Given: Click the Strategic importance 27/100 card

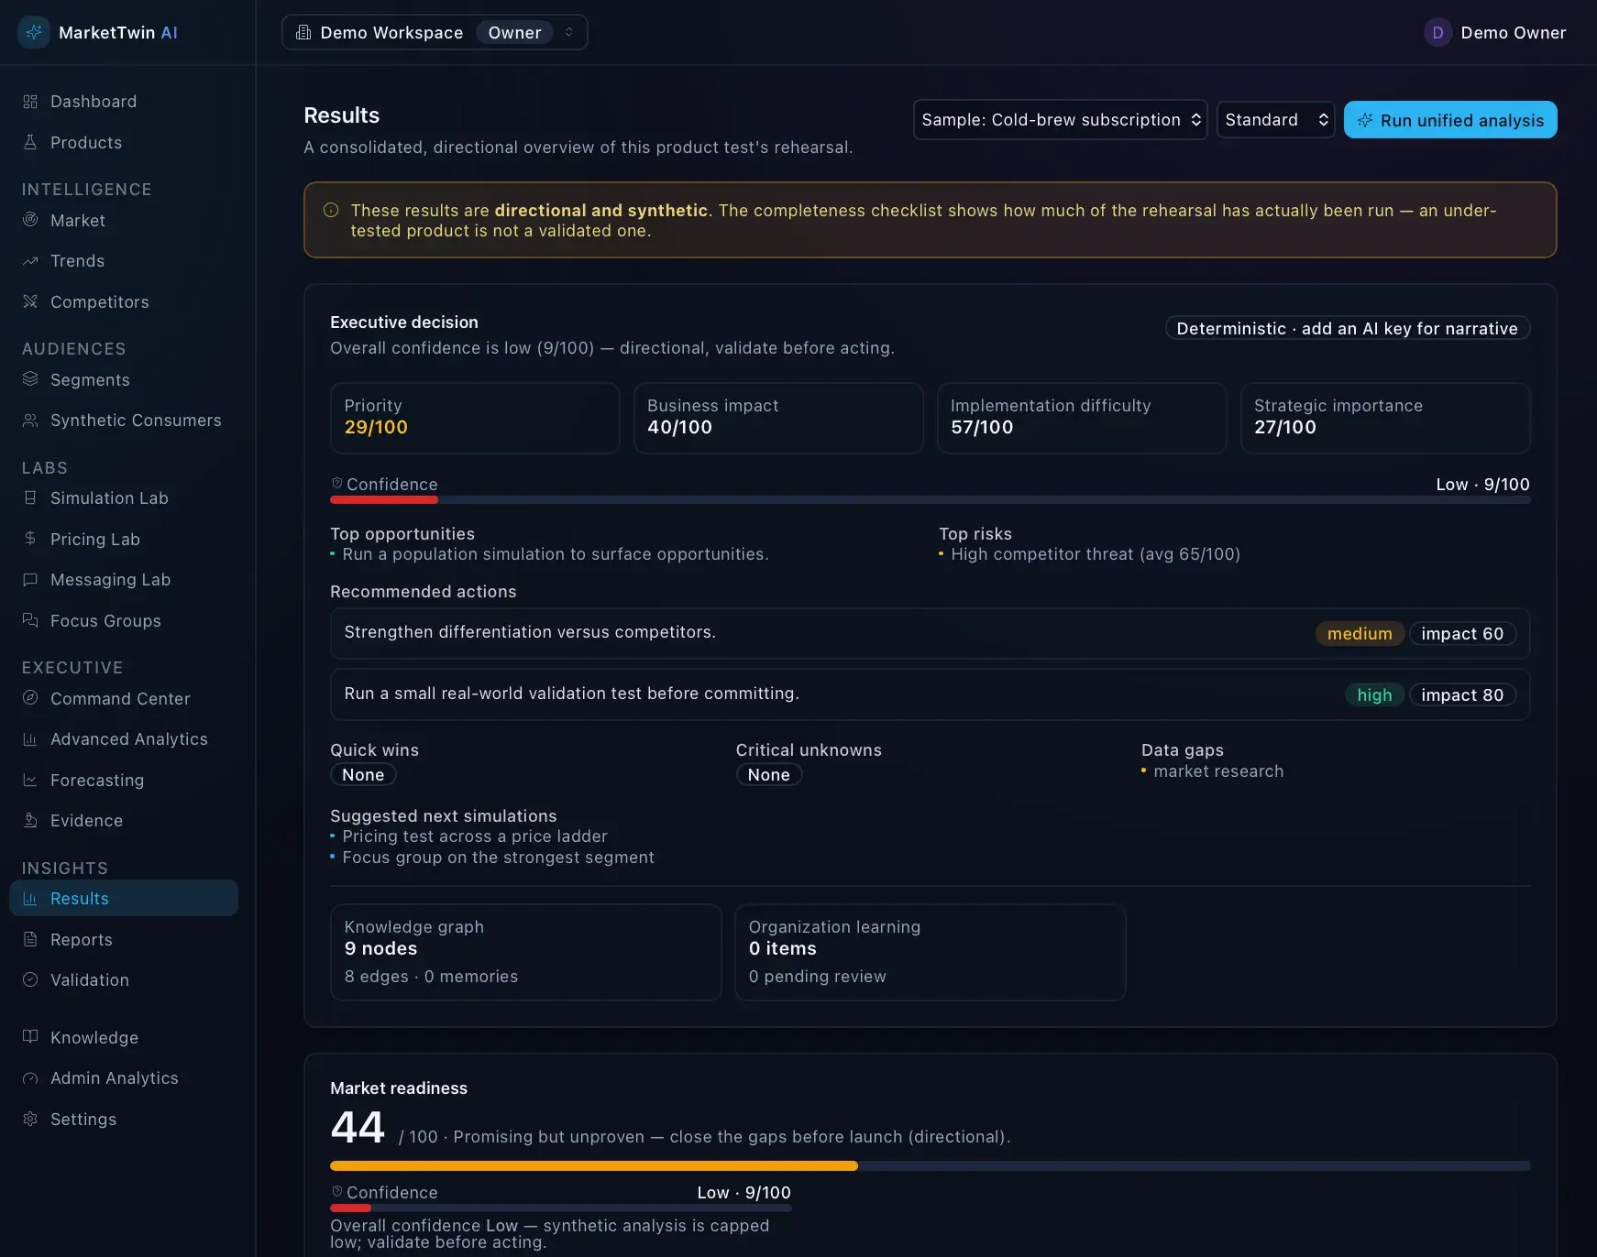Looking at the screenshot, I should tap(1385, 418).
